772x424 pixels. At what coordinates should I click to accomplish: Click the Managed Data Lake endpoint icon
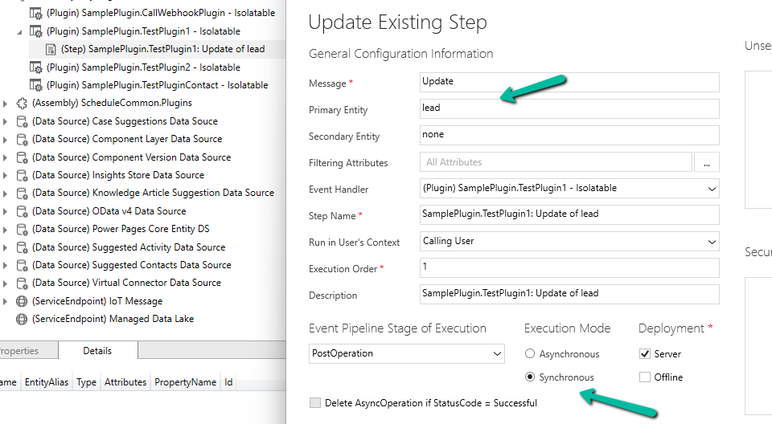pyautogui.click(x=22, y=319)
